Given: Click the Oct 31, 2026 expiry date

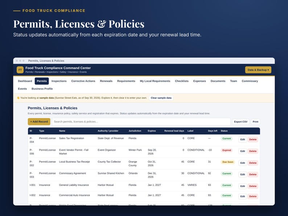Looking at the screenshot, I should (x=152, y=163).
